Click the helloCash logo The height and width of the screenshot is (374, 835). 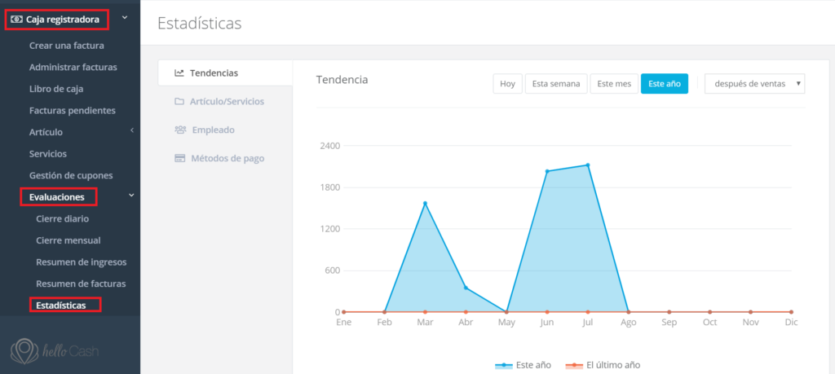55,350
